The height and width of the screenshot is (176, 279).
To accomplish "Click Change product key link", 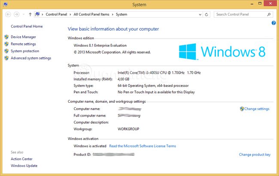I will coord(255,155).
